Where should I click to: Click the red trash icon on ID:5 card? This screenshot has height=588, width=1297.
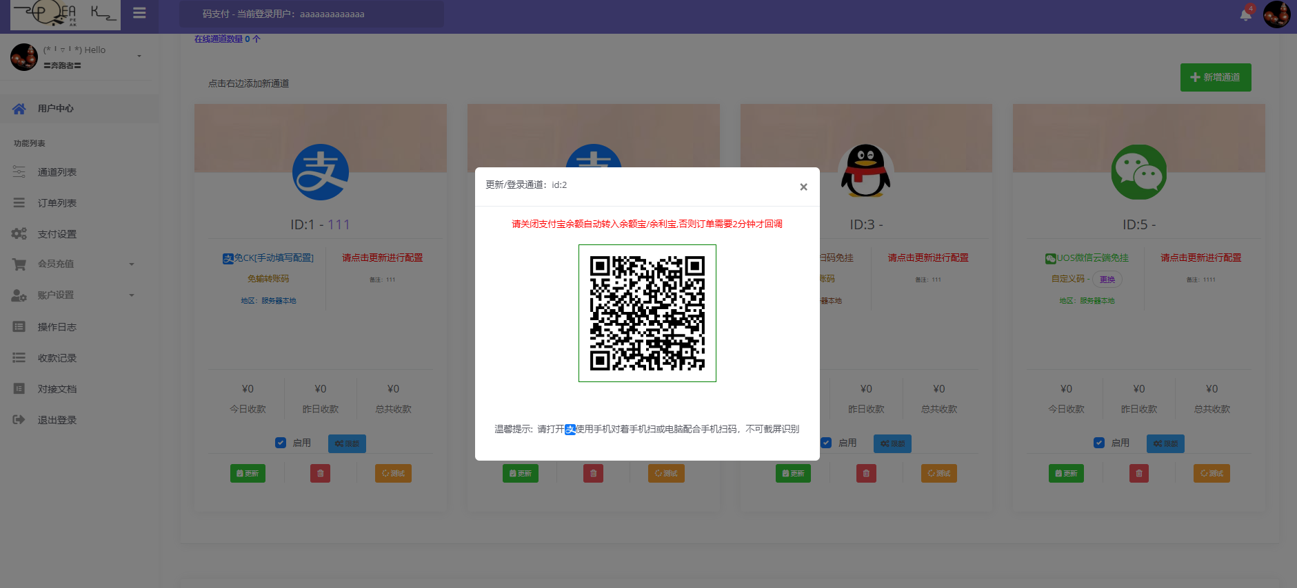pos(1138,474)
